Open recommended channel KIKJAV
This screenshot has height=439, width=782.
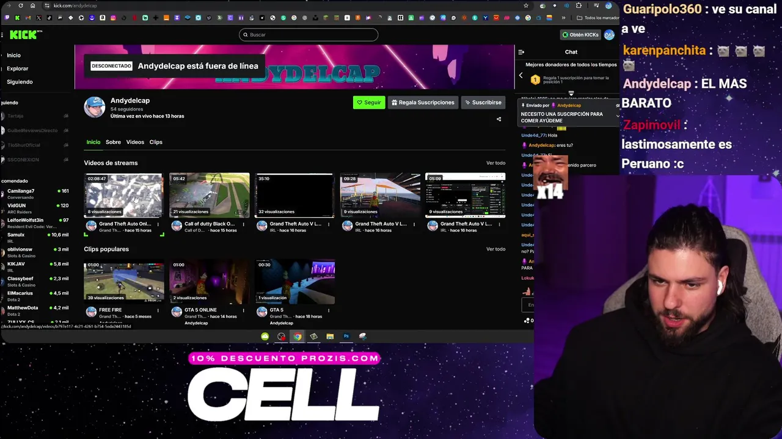point(35,267)
